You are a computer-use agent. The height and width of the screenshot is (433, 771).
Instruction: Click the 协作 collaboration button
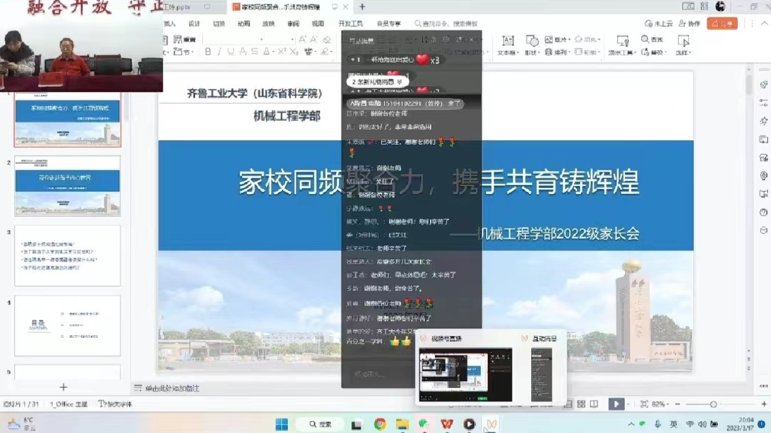pos(689,23)
